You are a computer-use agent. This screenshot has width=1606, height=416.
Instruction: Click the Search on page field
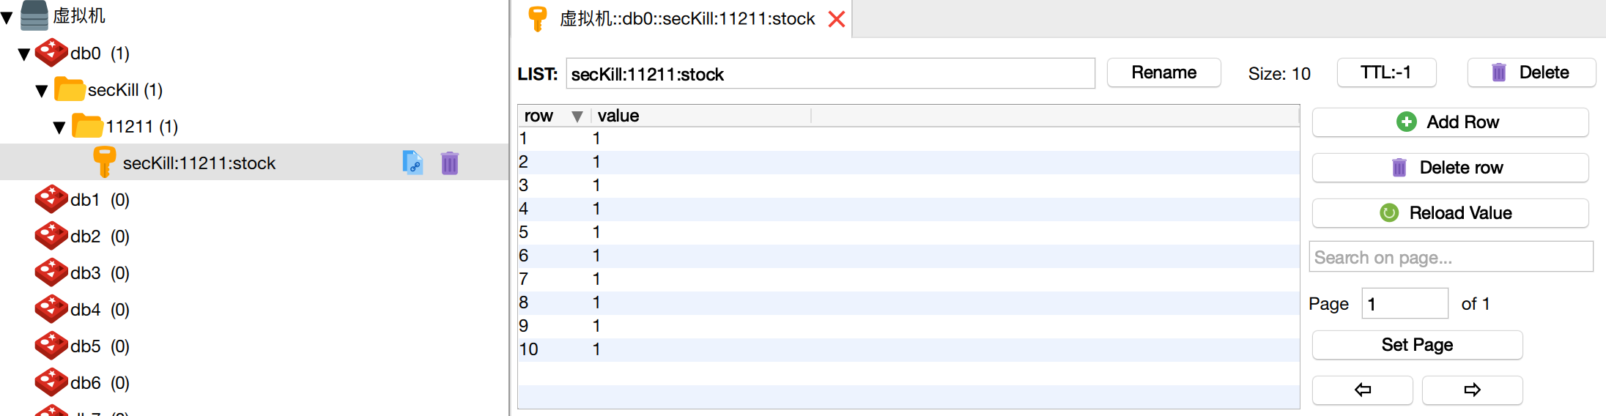(x=1450, y=257)
